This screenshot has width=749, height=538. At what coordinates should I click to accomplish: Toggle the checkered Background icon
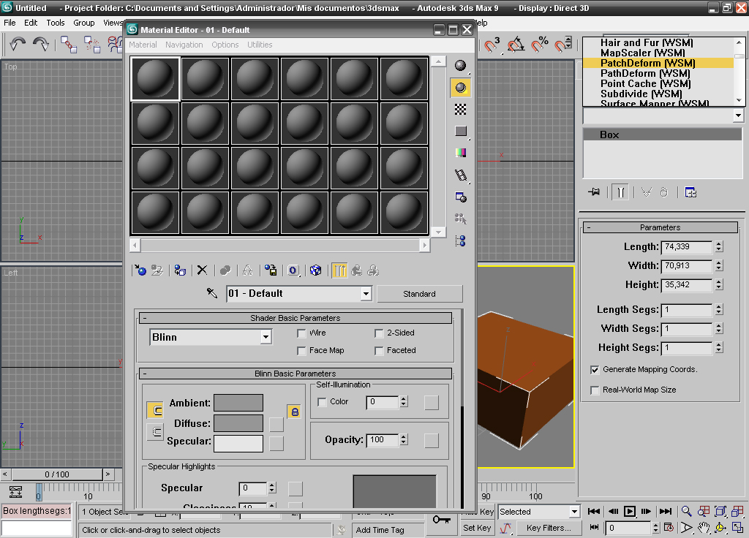click(460, 110)
